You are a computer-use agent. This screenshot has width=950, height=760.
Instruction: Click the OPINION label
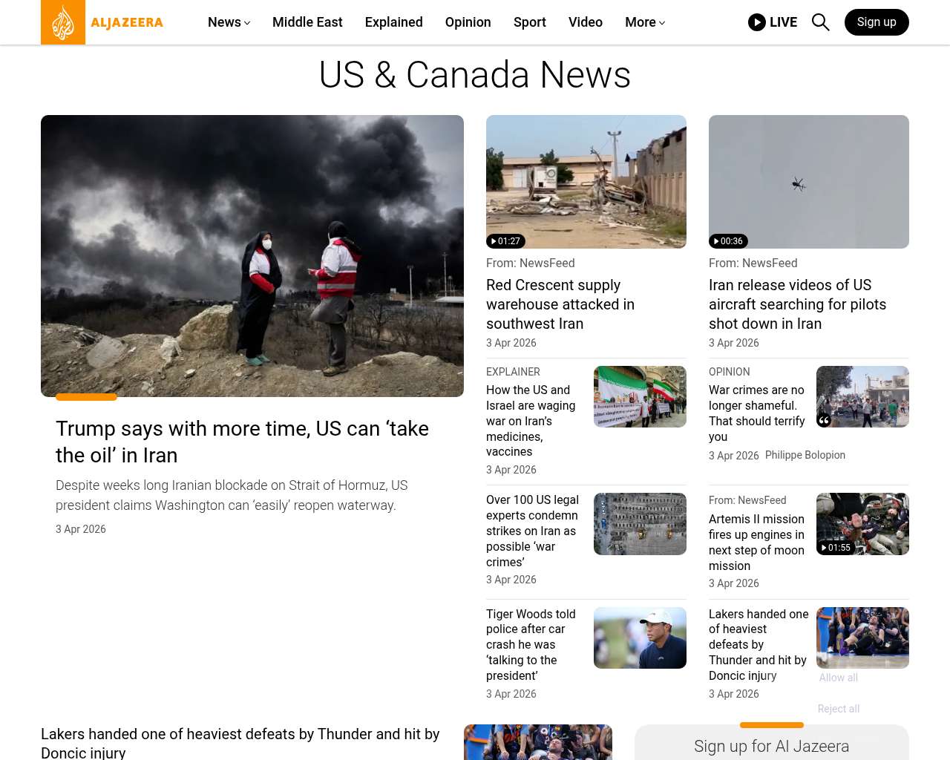pyautogui.click(x=730, y=372)
